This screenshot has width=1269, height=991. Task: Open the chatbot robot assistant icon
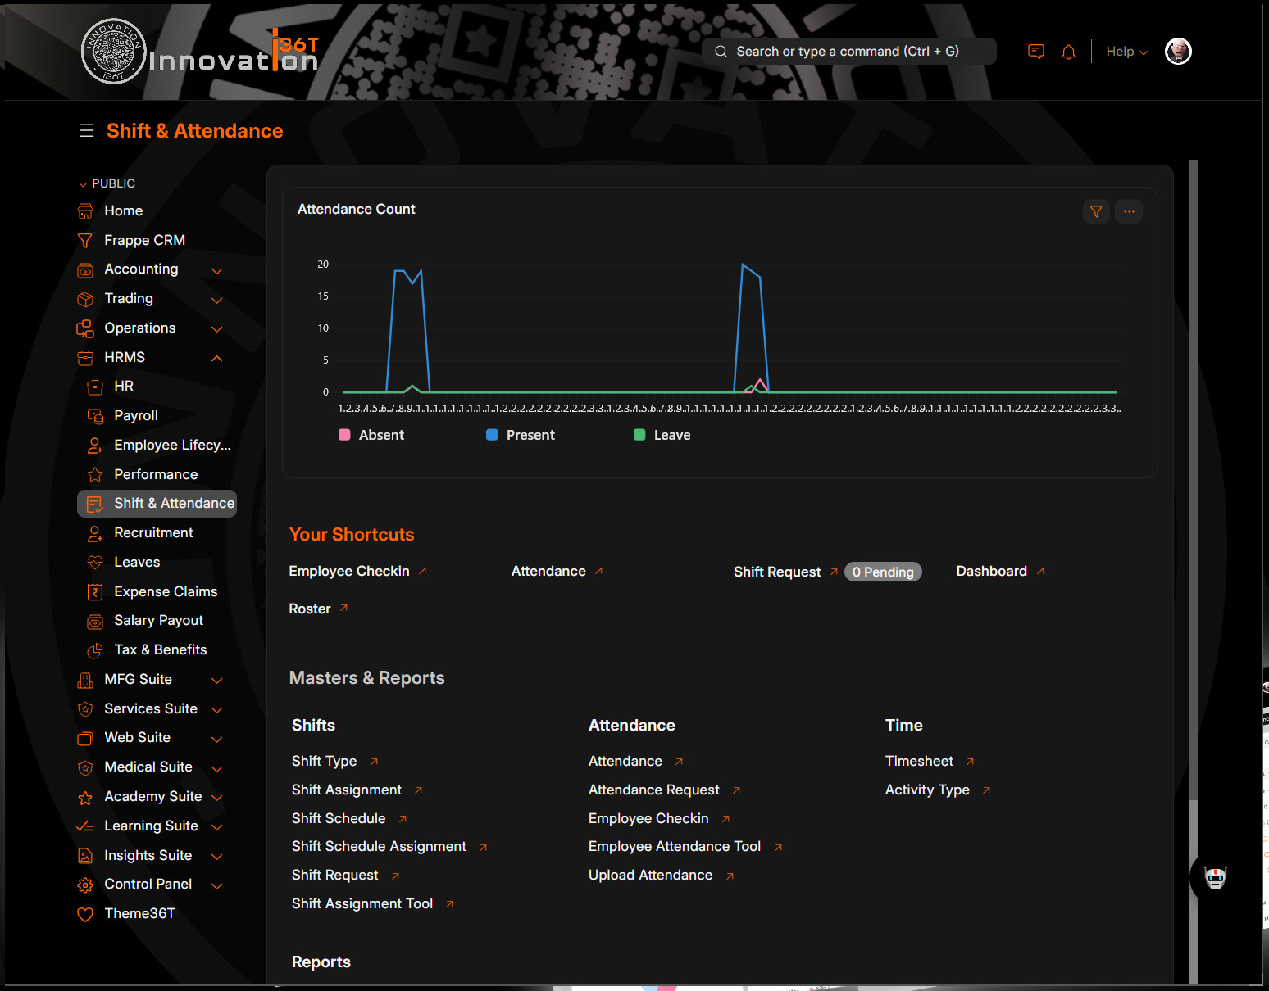pyautogui.click(x=1215, y=878)
